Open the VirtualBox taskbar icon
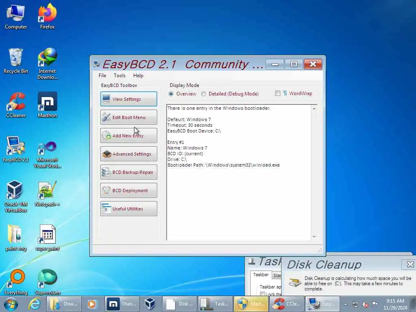The height and width of the screenshot is (312, 416). click(x=150, y=304)
